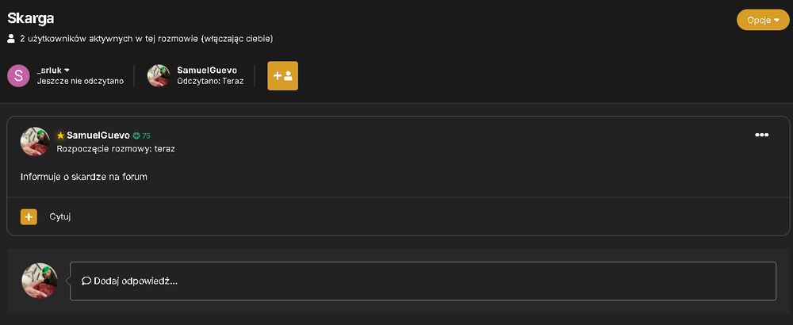Click the add participant icon button
Screen dimensions: 793x325
coord(283,76)
